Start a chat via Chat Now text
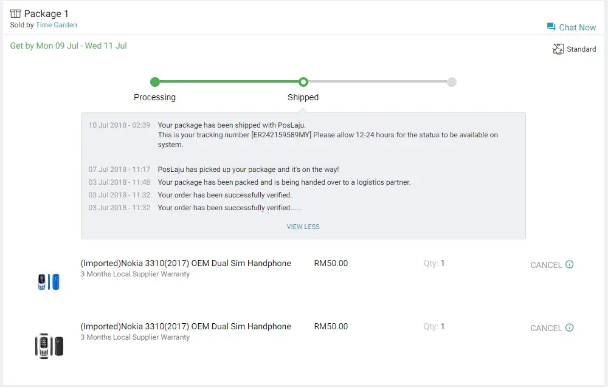 click(578, 27)
